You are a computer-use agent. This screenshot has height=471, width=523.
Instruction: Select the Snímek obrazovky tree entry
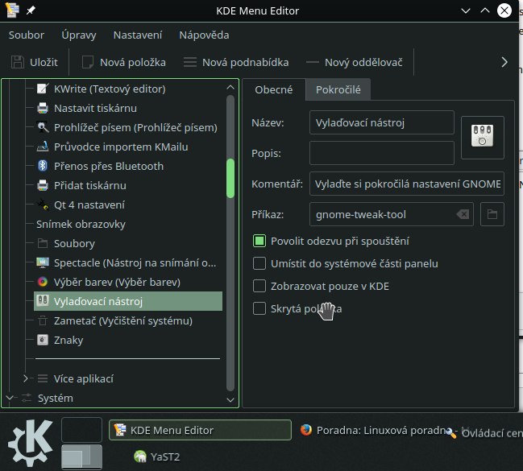81,224
